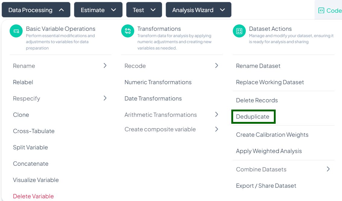
Task: Click the Transformations section icon
Action: (x=128, y=31)
